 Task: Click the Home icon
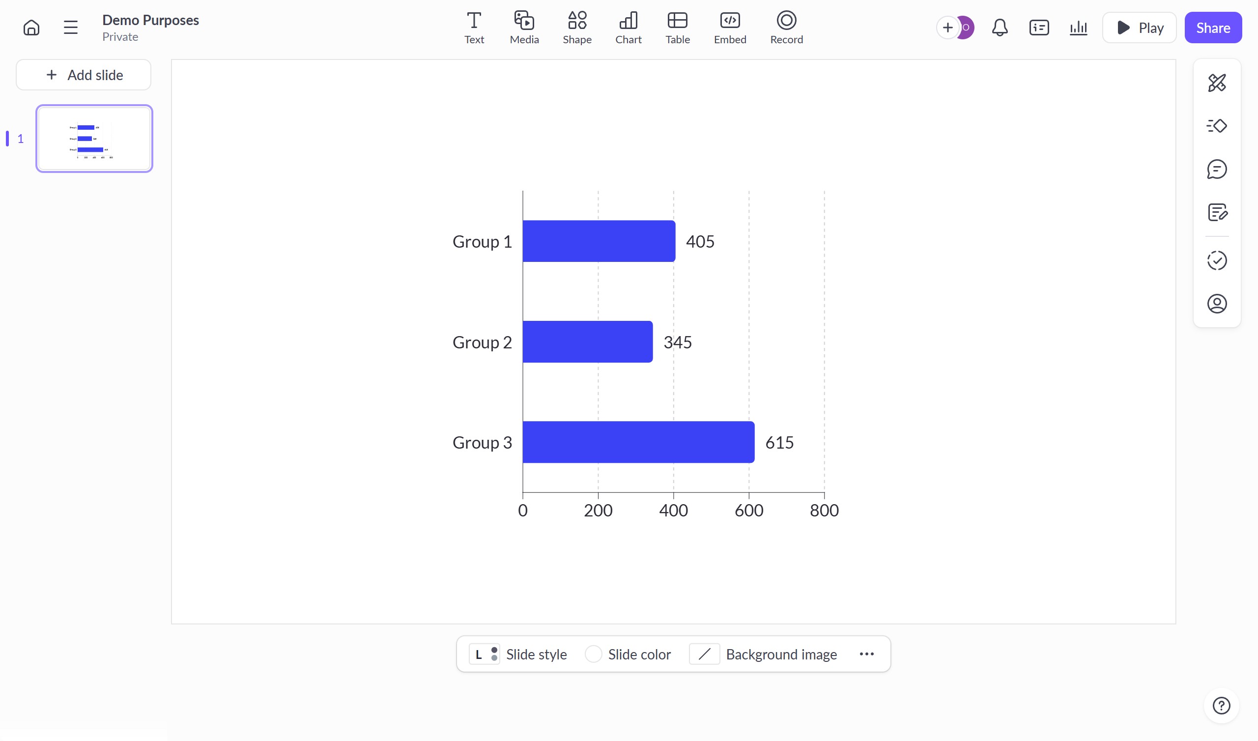[31, 28]
